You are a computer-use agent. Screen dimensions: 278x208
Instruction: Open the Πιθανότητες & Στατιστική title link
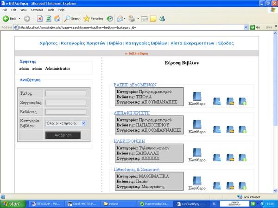[137, 170]
